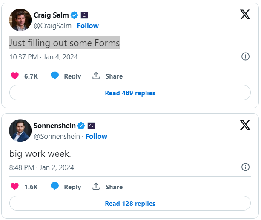Open info icon on Craig Salm's tweet
The width and height of the screenshot is (261, 220).
coord(245,56)
